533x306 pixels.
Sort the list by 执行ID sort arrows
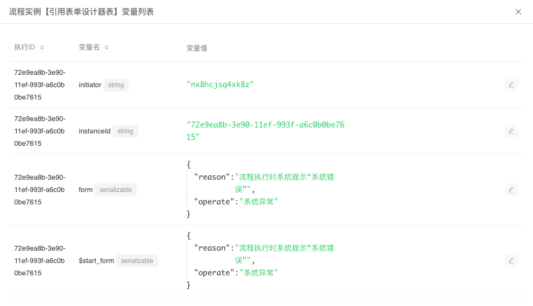(42, 48)
